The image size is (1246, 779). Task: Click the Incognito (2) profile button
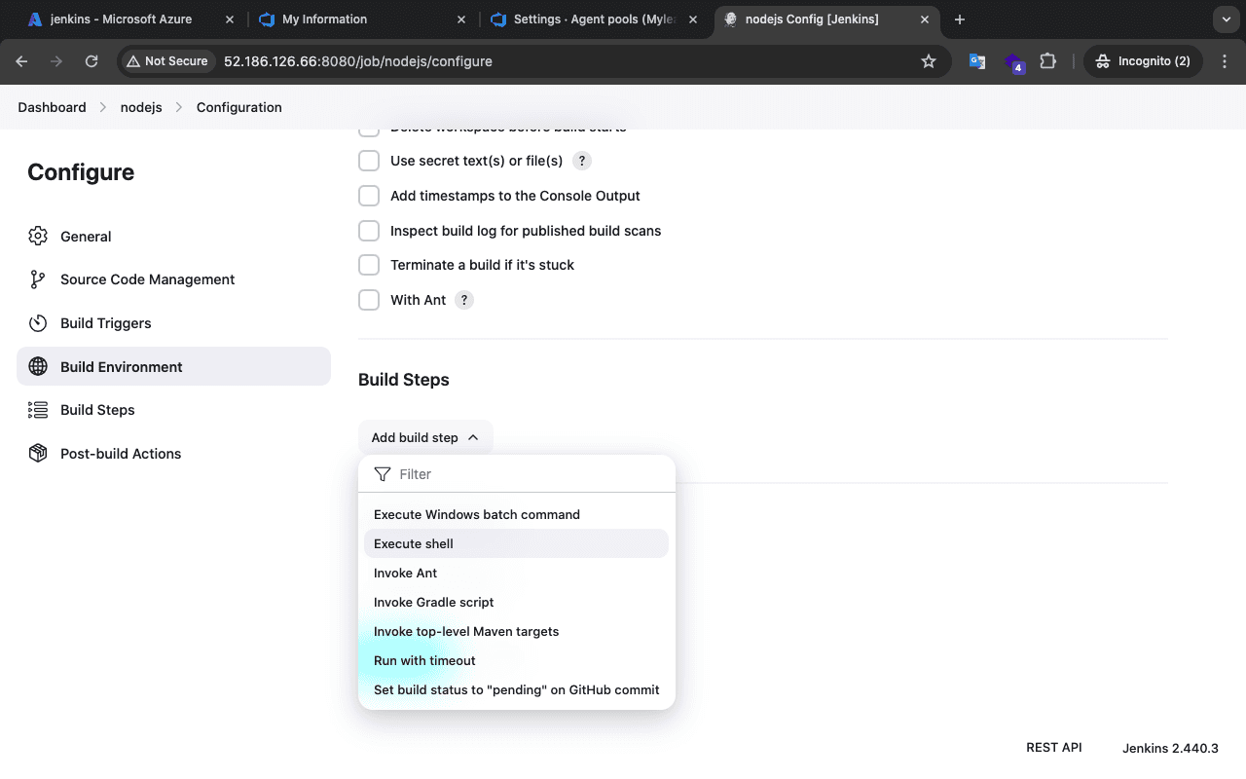point(1144,61)
